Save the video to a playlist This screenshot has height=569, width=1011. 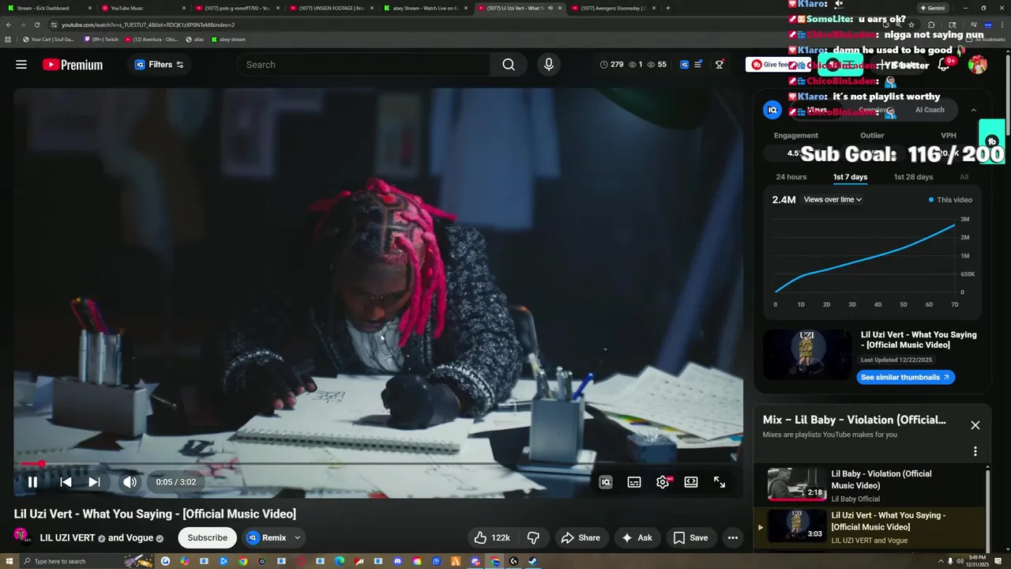click(690, 537)
